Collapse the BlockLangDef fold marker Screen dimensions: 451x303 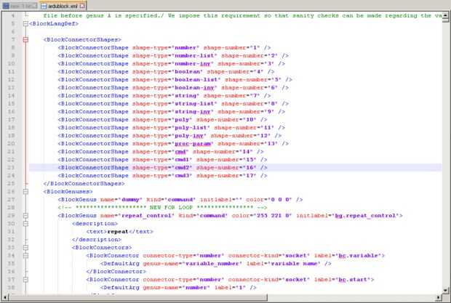[25, 24]
